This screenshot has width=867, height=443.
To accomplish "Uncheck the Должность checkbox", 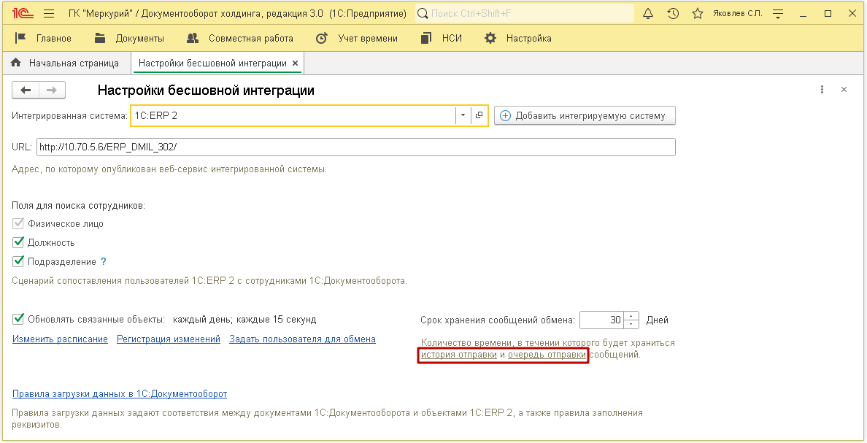I will coord(18,242).
